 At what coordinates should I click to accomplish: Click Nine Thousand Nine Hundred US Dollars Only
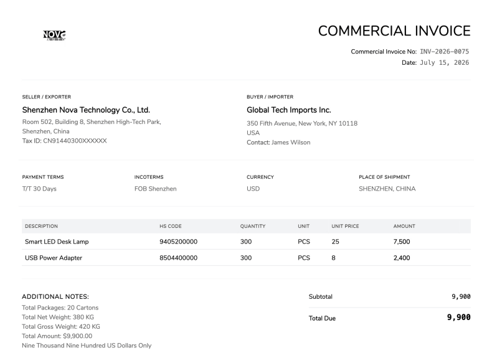87,345
